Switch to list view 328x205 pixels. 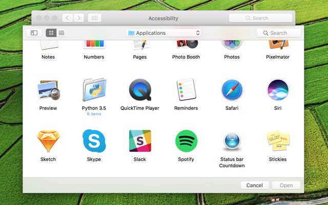coord(61,33)
